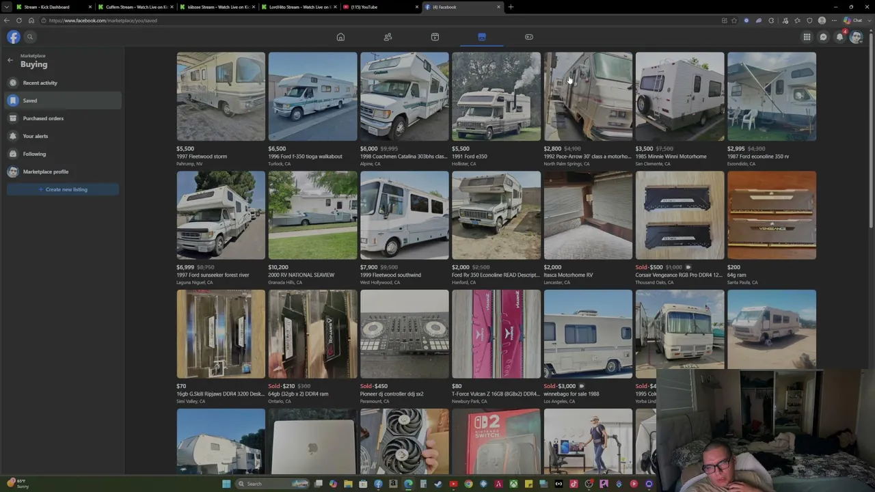
Task: Open Recent activity in the sidebar
Action: [x=63, y=83]
